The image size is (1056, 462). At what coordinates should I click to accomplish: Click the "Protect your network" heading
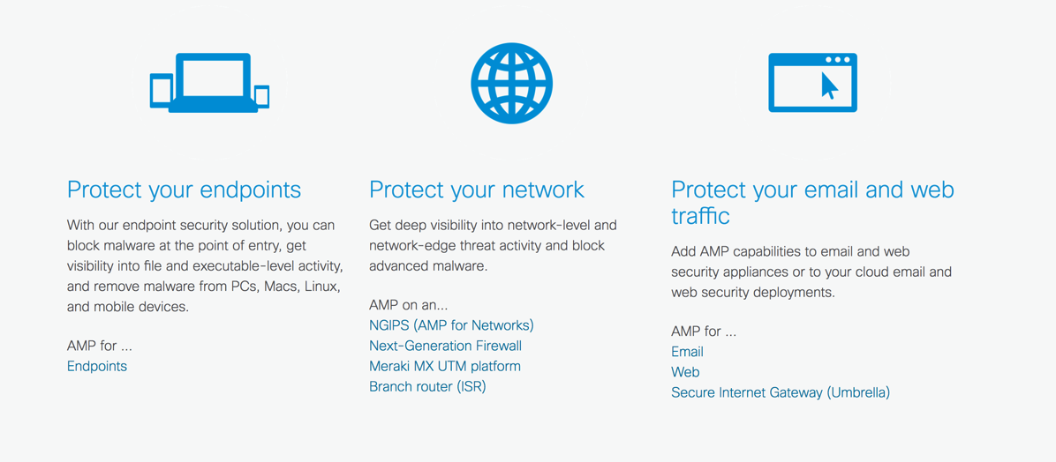[477, 190]
